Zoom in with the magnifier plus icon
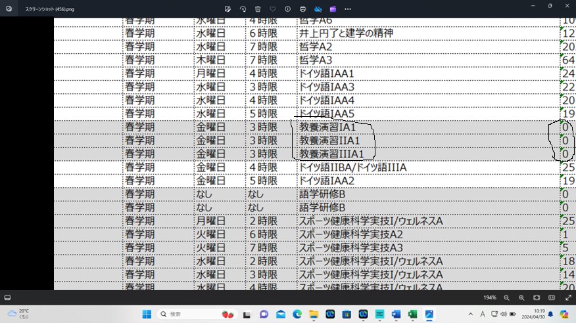This screenshot has width=576, height=323. (x=521, y=297)
